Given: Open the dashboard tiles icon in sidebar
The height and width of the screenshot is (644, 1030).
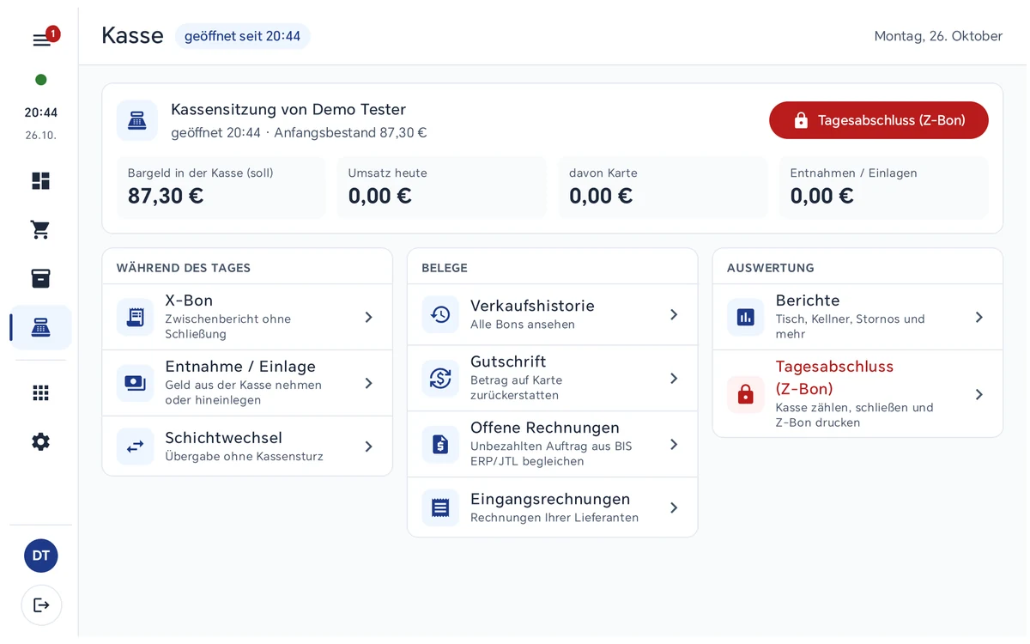Looking at the screenshot, I should click(40, 181).
